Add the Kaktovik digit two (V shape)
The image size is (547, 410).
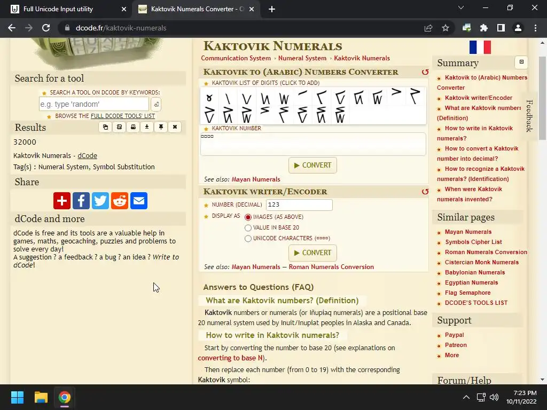pyautogui.click(x=247, y=98)
